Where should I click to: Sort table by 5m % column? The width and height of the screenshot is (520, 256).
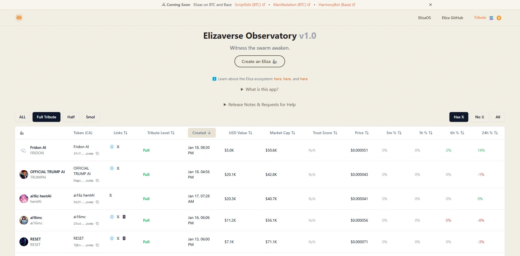coord(394,133)
